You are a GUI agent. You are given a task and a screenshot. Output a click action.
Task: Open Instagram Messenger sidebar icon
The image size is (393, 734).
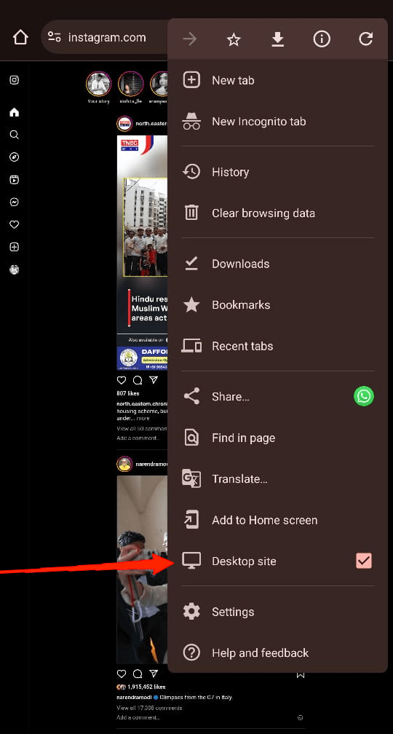coord(15,202)
